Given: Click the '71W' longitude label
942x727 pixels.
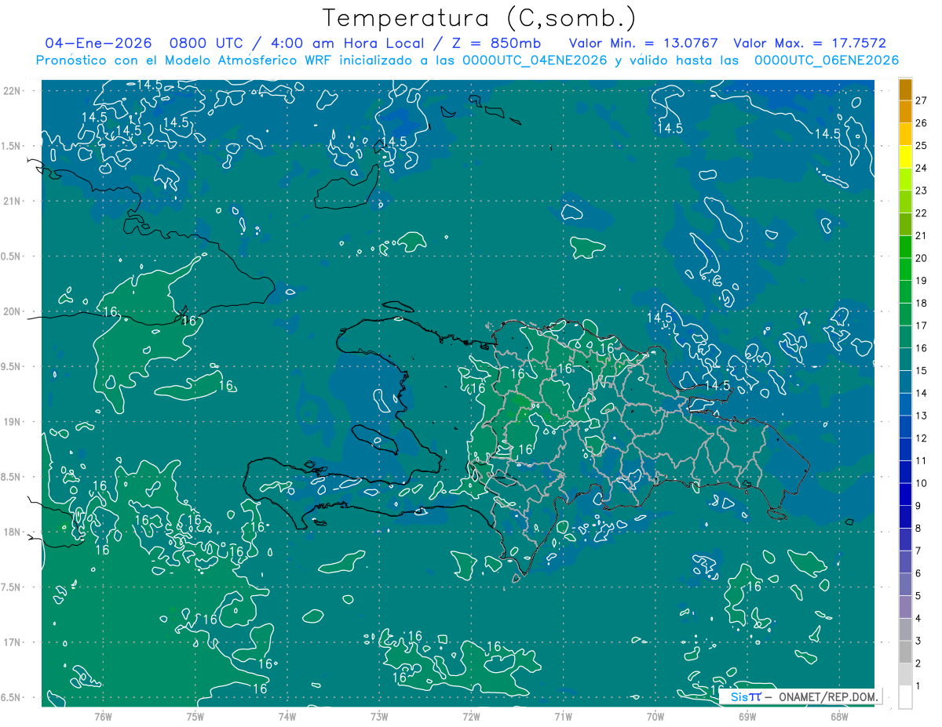Looking at the screenshot, I should (x=563, y=716).
